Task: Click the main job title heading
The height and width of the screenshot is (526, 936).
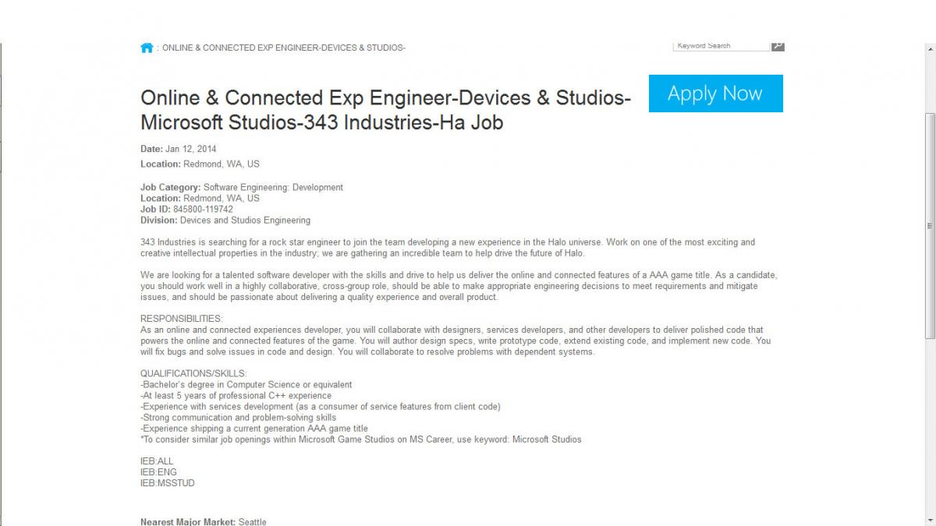Action: pyautogui.click(x=386, y=110)
